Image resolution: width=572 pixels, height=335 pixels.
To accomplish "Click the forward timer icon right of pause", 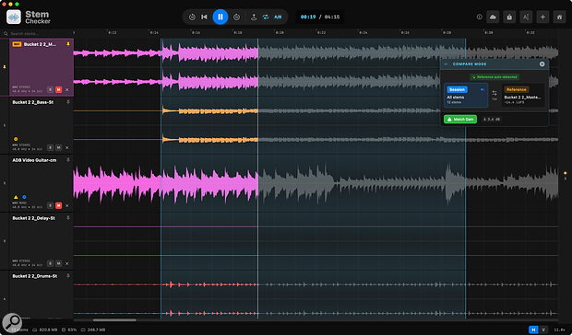I will pos(237,17).
